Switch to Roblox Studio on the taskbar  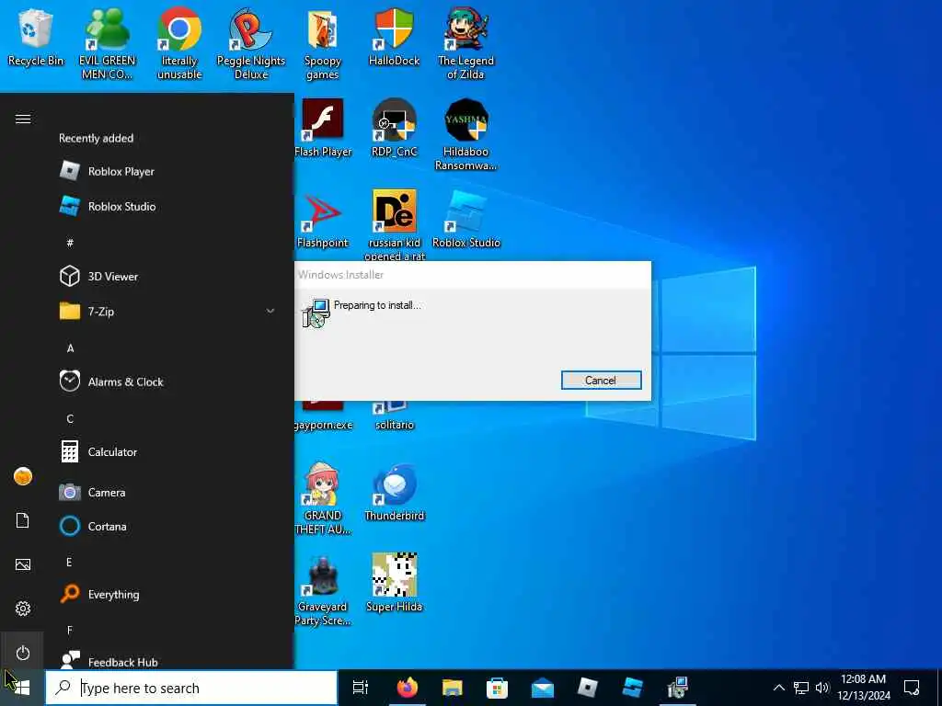[633, 688]
